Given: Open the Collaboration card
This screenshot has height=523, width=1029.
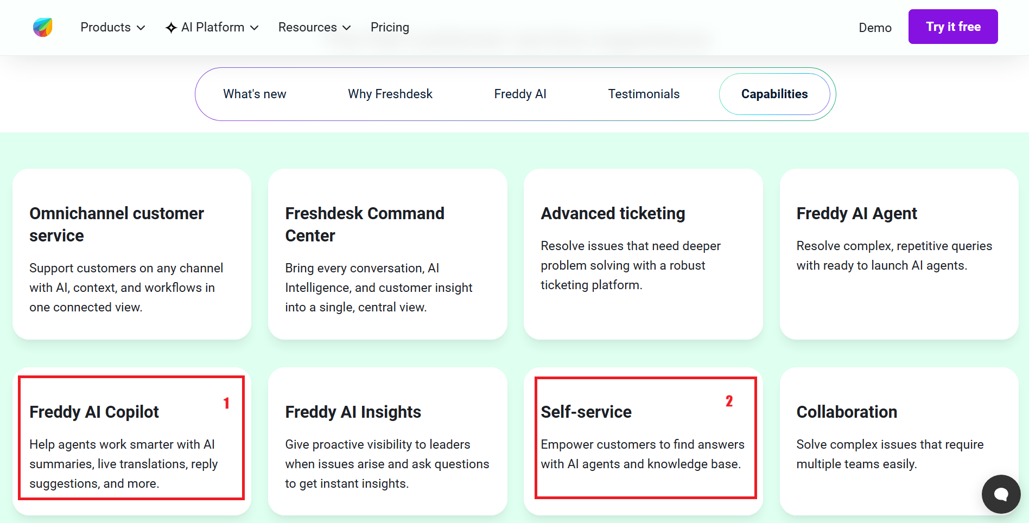Looking at the screenshot, I should (x=899, y=441).
